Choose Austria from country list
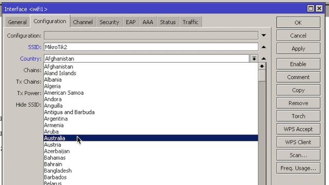Image resolution: width=329 pixels, height=185 pixels. [x=151, y=145]
